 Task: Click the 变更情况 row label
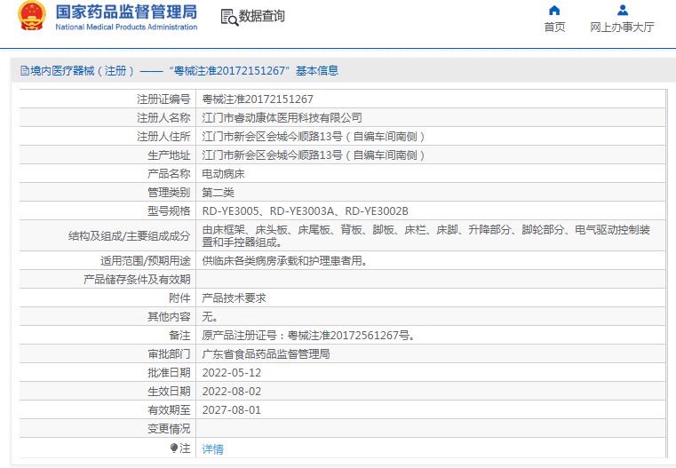[x=169, y=428]
